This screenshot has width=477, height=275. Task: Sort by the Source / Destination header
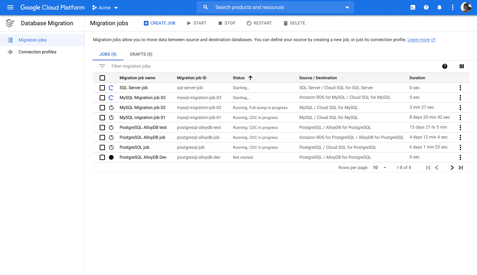(318, 78)
